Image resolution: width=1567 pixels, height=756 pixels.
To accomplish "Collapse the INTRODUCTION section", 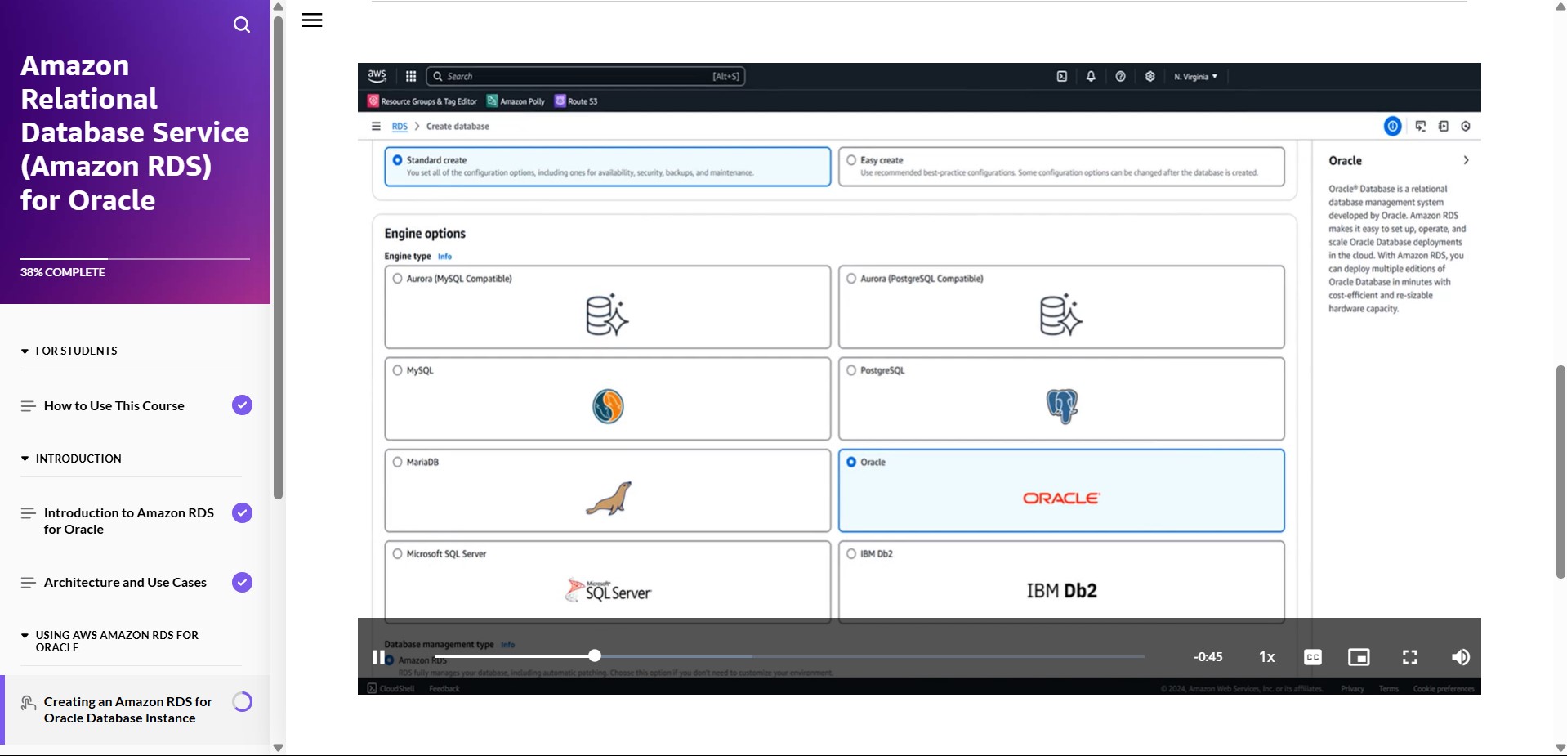I will tap(25, 459).
